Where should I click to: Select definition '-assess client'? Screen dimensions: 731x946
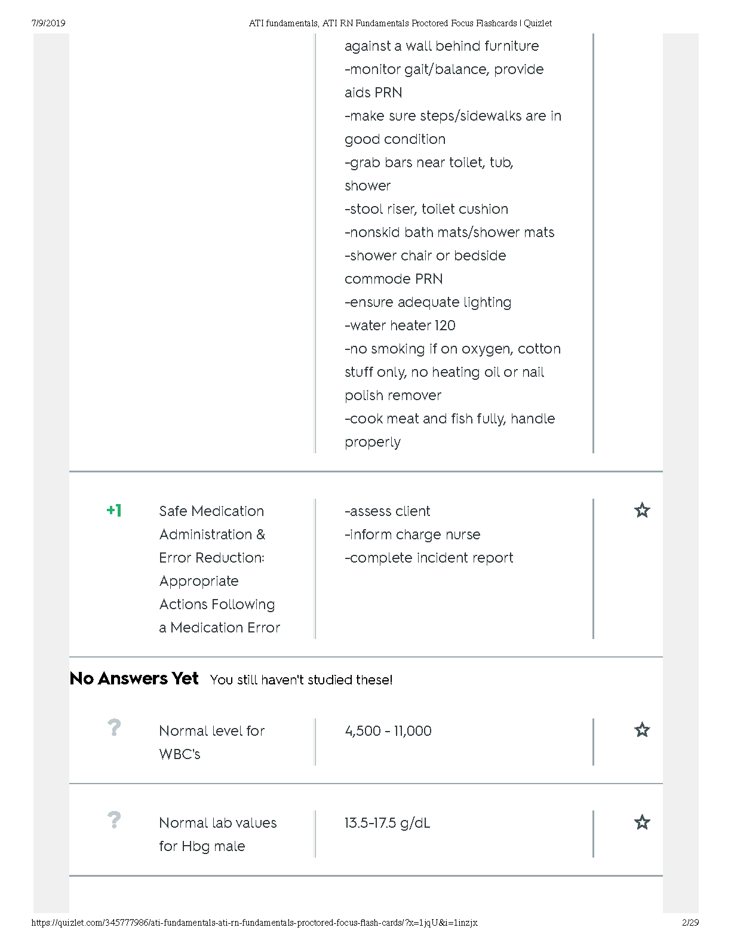point(387,511)
